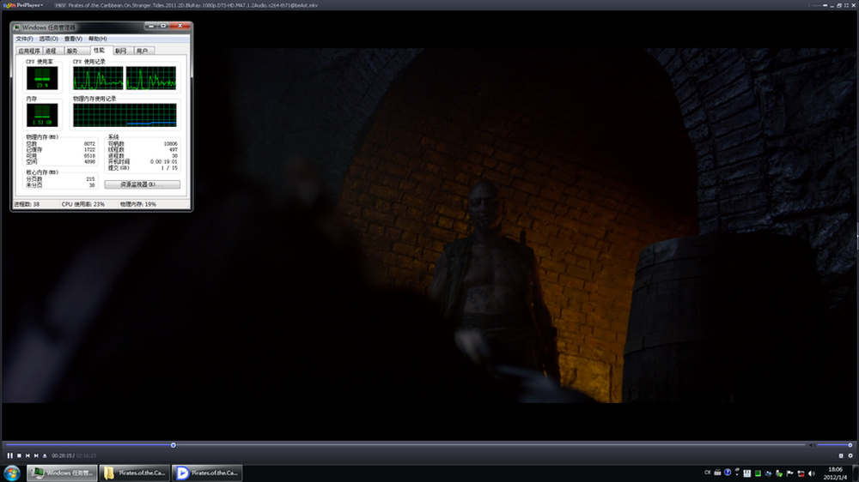Open the Windows Start menu
Image resolution: width=859 pixels, height=482 pixels.
12,473
